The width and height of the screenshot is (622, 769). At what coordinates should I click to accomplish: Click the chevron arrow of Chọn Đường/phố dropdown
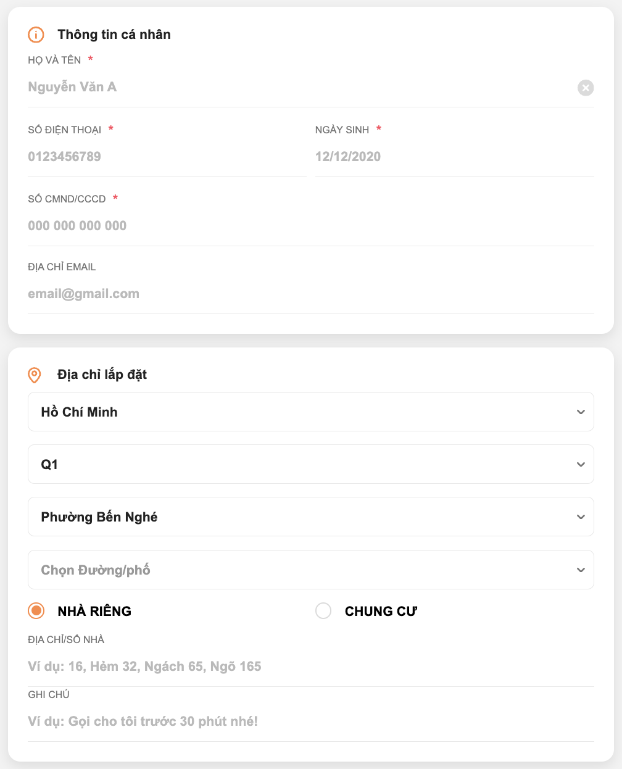coord(581,570)
